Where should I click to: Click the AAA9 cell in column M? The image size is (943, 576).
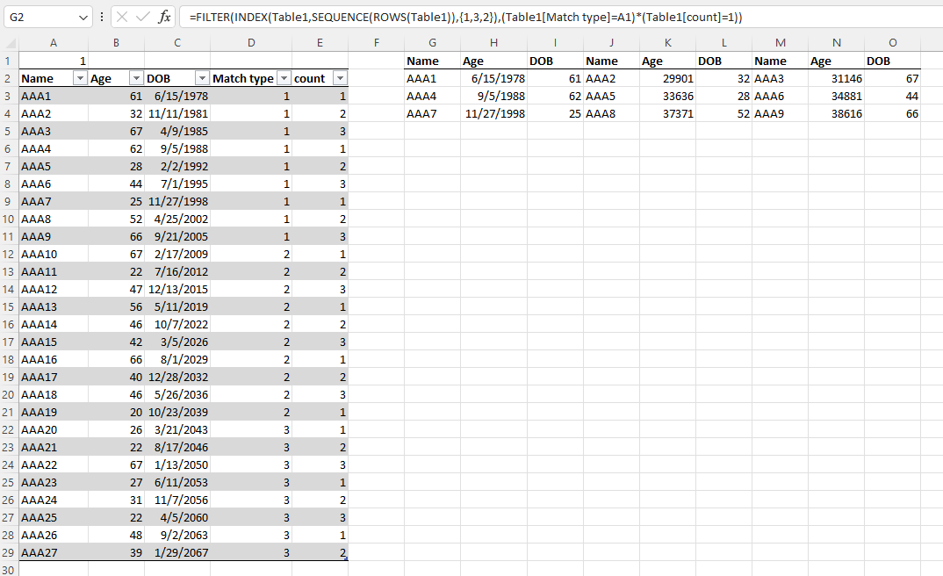coord(780,113)
